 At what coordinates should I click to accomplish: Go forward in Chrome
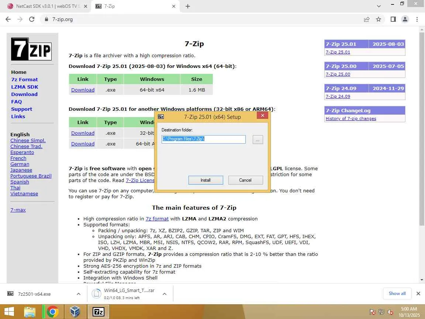coord(20,19)
